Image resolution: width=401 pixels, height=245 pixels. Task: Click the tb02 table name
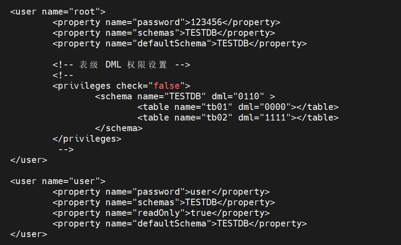pos(216,117)
